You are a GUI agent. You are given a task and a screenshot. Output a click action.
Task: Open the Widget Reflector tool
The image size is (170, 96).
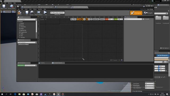point(39,13)
